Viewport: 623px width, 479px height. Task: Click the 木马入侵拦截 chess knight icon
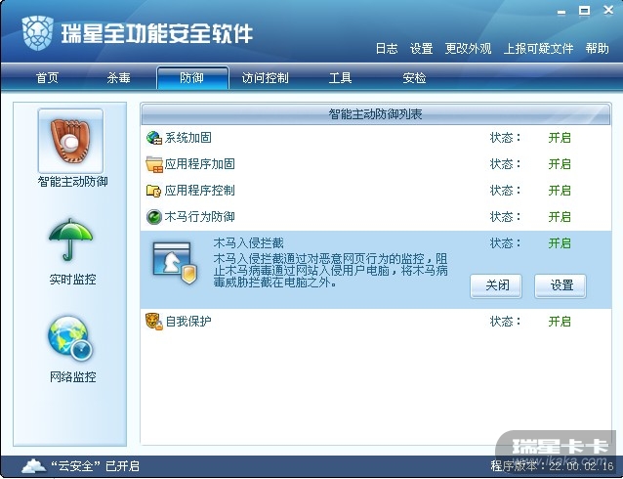[x=175, y=263]
